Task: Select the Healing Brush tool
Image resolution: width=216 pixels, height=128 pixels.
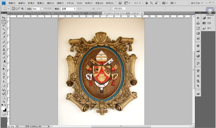Action: pyautogui.click(x=4, y=42)
